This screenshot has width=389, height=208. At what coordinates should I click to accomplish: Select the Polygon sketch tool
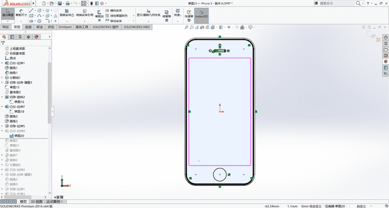pos(39,21)
